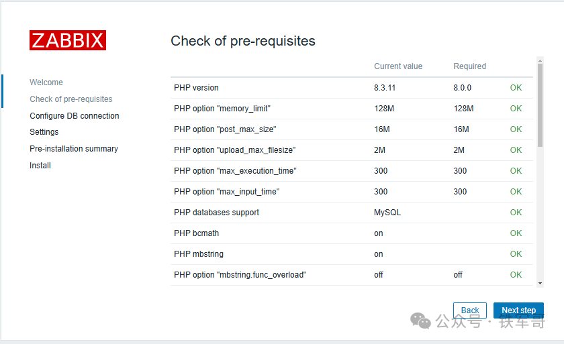
Task: Select Check of pre-requisites step
Action: (71, 99)
